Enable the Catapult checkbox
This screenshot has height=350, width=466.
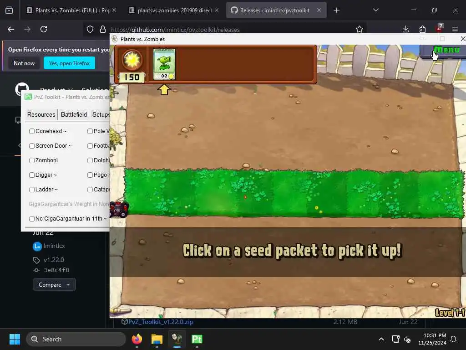click(x=90, y=190)
